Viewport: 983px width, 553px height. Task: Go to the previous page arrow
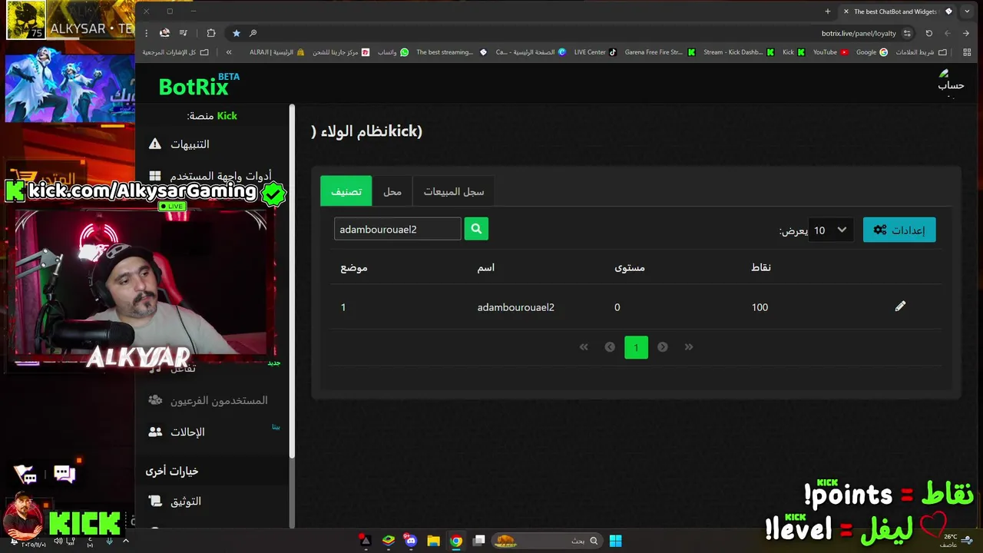click(x=610, y=347)
